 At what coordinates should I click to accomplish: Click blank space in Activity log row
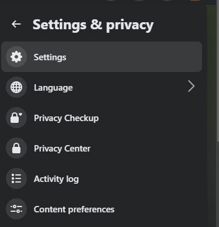(140, 178)
